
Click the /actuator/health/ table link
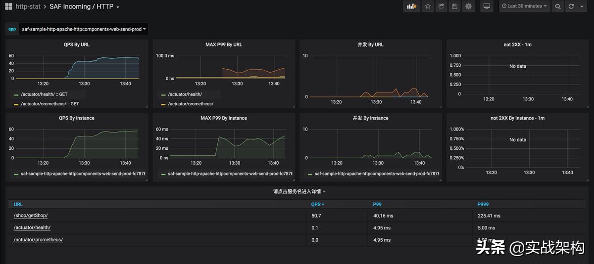tap(32, 228)
